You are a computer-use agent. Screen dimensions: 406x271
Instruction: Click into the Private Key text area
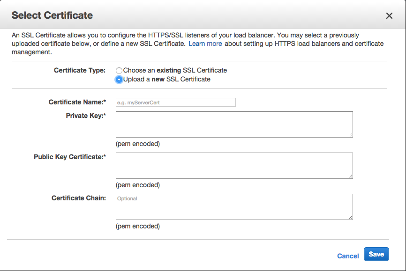234,125
